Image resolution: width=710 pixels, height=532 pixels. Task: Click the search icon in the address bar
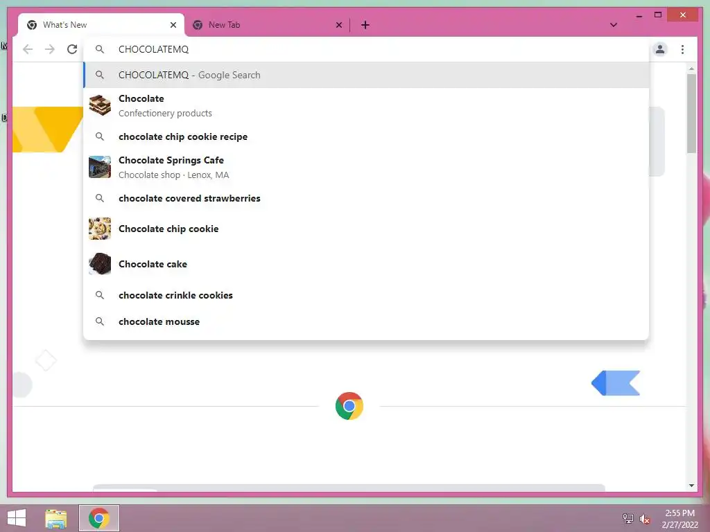click(x=100, y=49)
